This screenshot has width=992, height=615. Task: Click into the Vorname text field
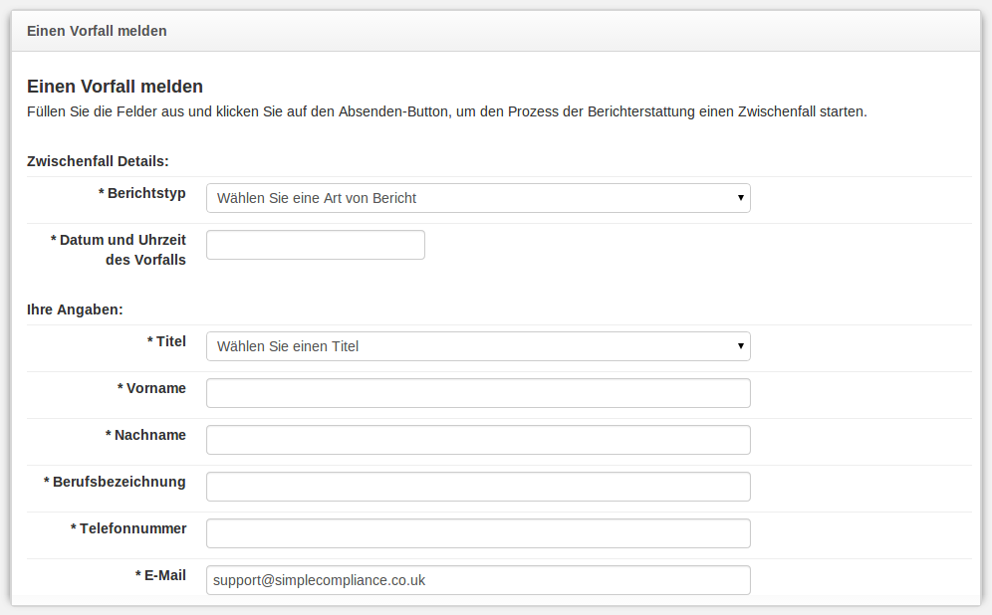[x=478, y=393]
